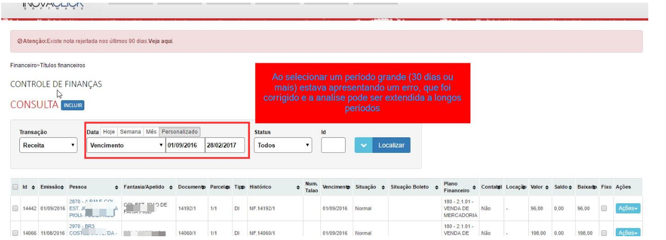
Task: Switch date filter to Semana tab
Action: tap(130, 132)
